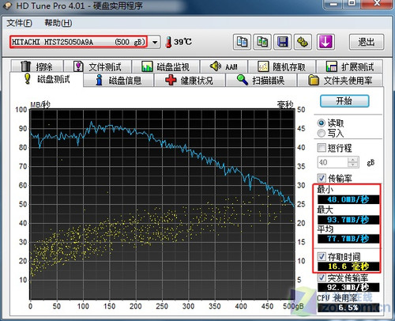This screenshot has width=395, height=321.
Task: Open the 文件(F) menu
Action: click(19, 23)
